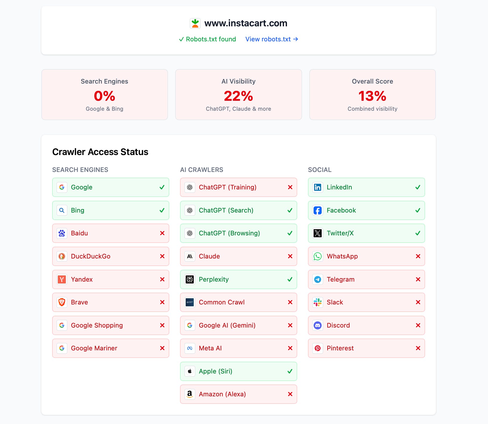The height and width of the screenshot is (424, 488).
Task: Click the Anthropic icon beside Claude
Action: click(x=190, y=256)
